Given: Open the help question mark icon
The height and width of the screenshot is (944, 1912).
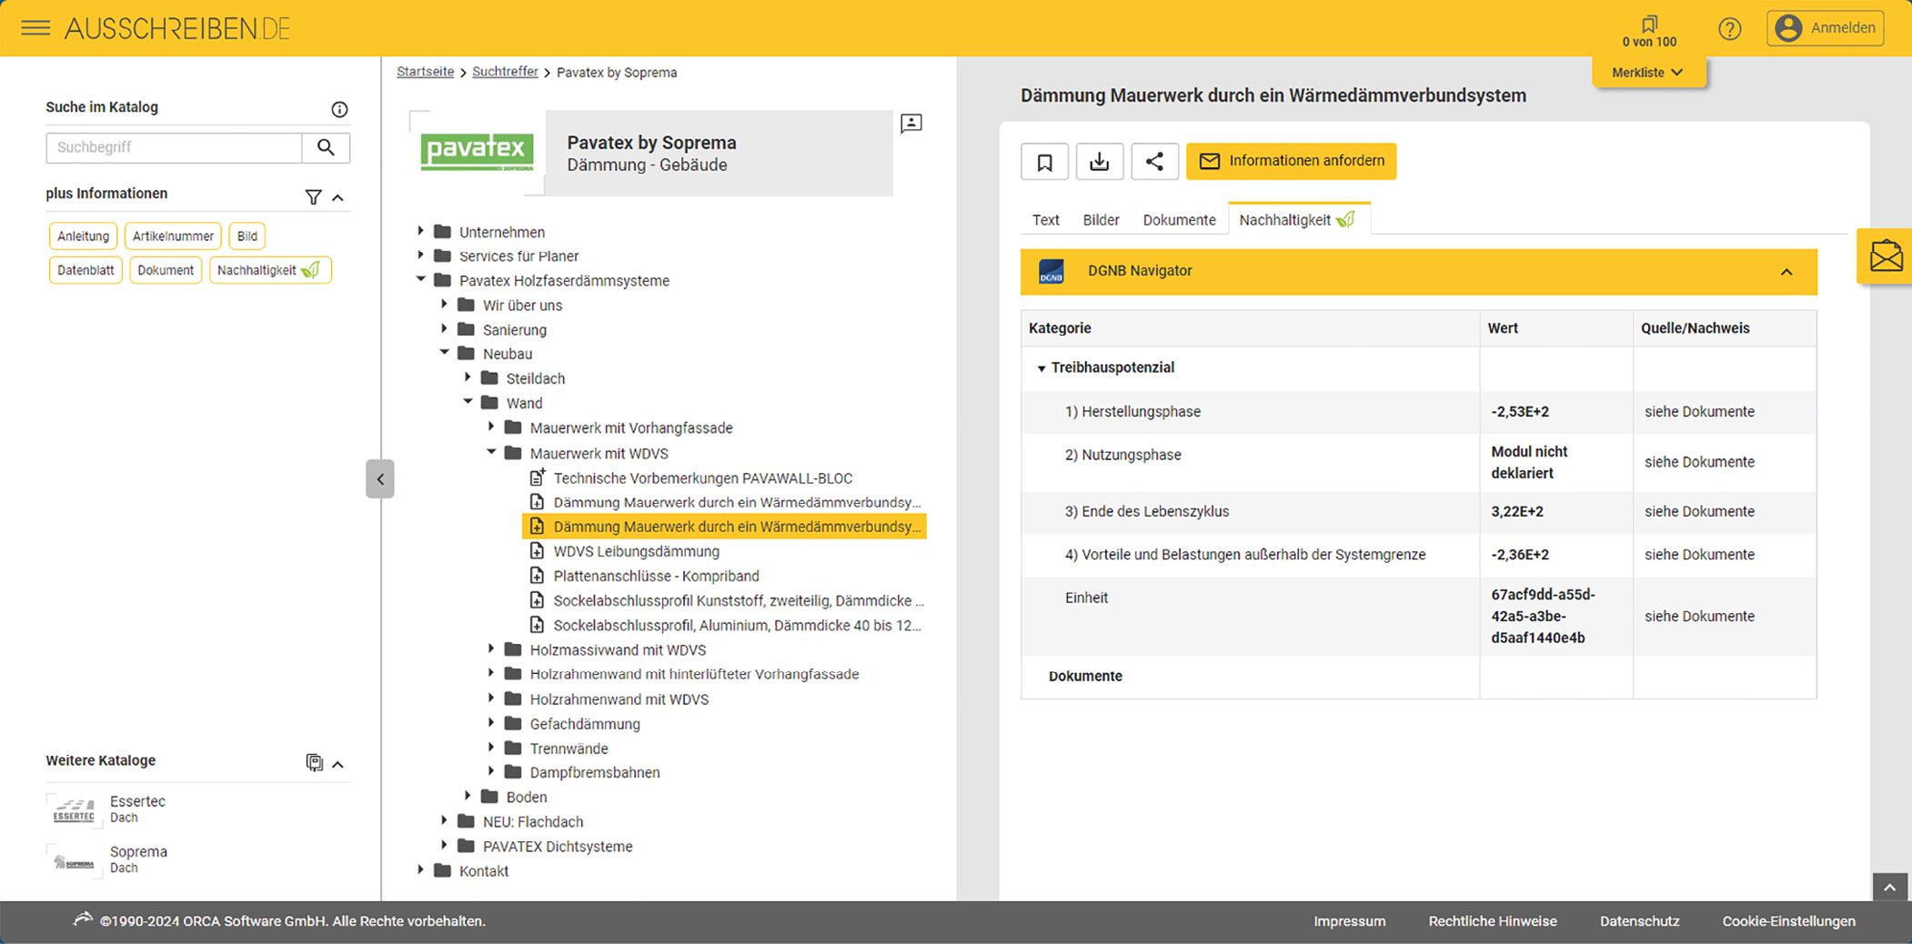Looking at the screenshot, I should pyautogui.click(x=1729, y=29).
